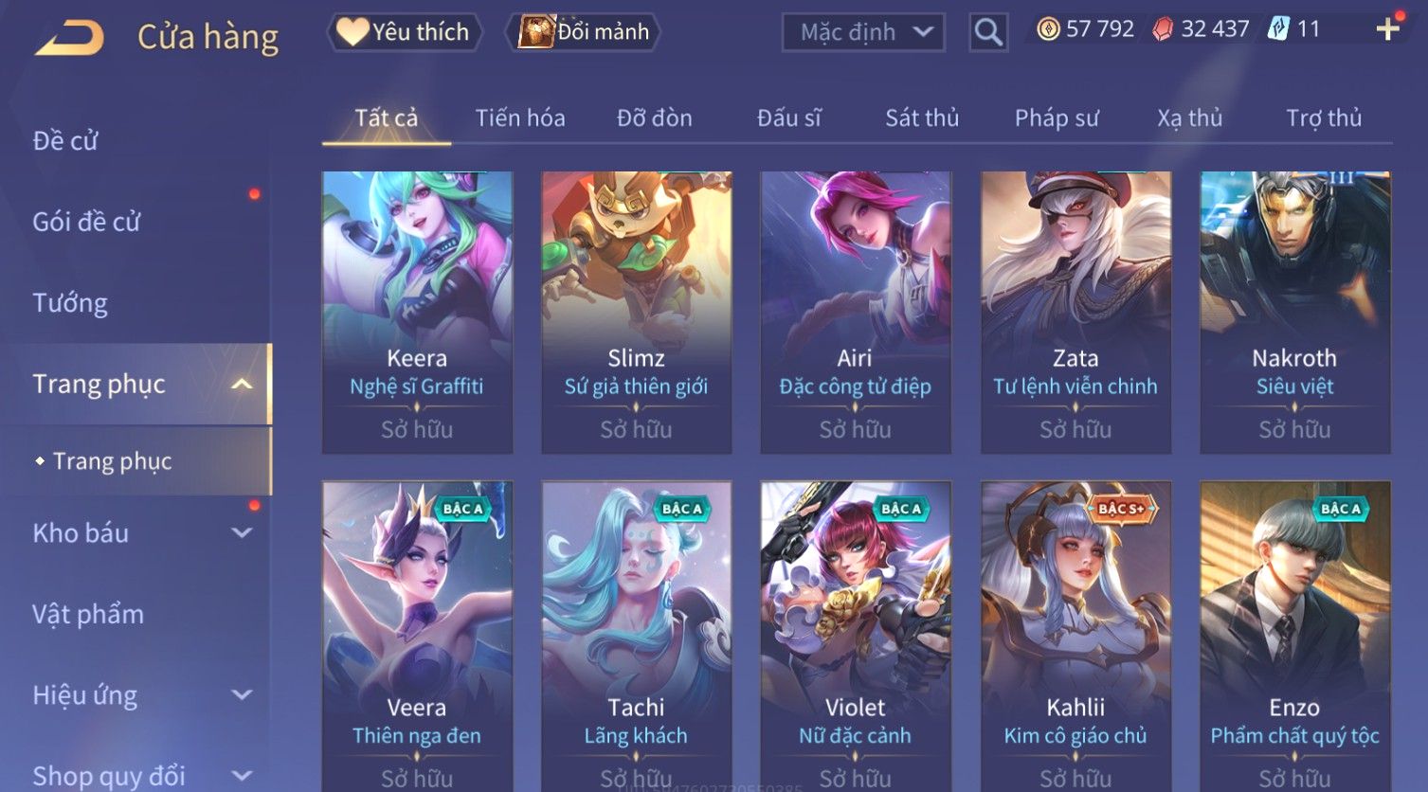Tap the blue voucher balance icon
This screenshot has width=1428, height=792.
point(1278,29)
